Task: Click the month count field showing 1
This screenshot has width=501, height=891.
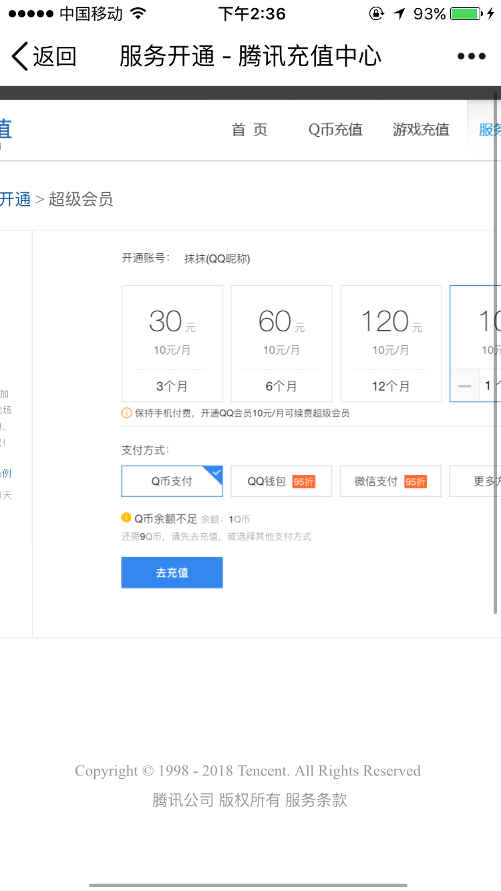Action: [490, 386]
